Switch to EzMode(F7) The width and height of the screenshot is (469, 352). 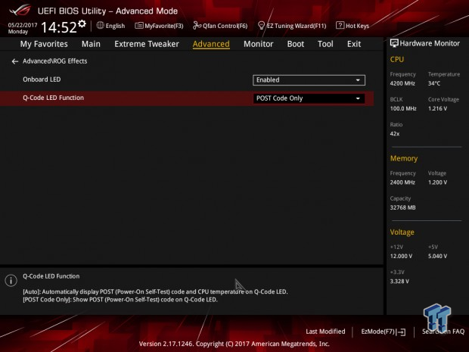pyautogui.click(x=384, y=332)
